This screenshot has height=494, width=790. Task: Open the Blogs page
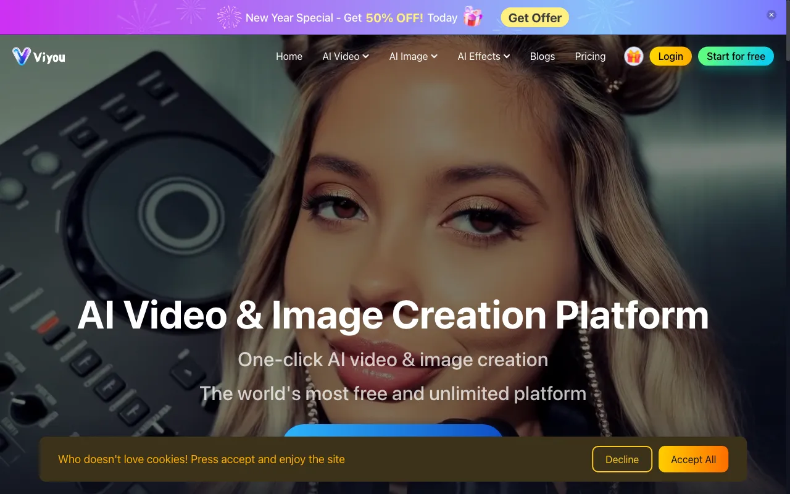[543, 56]
